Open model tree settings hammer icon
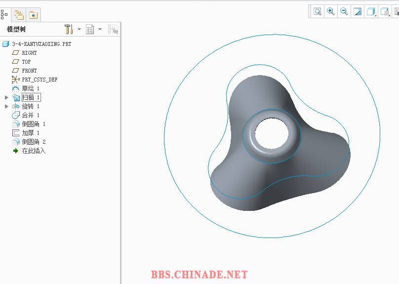Screen dimensions: 399x284 [x=69, y=29]
